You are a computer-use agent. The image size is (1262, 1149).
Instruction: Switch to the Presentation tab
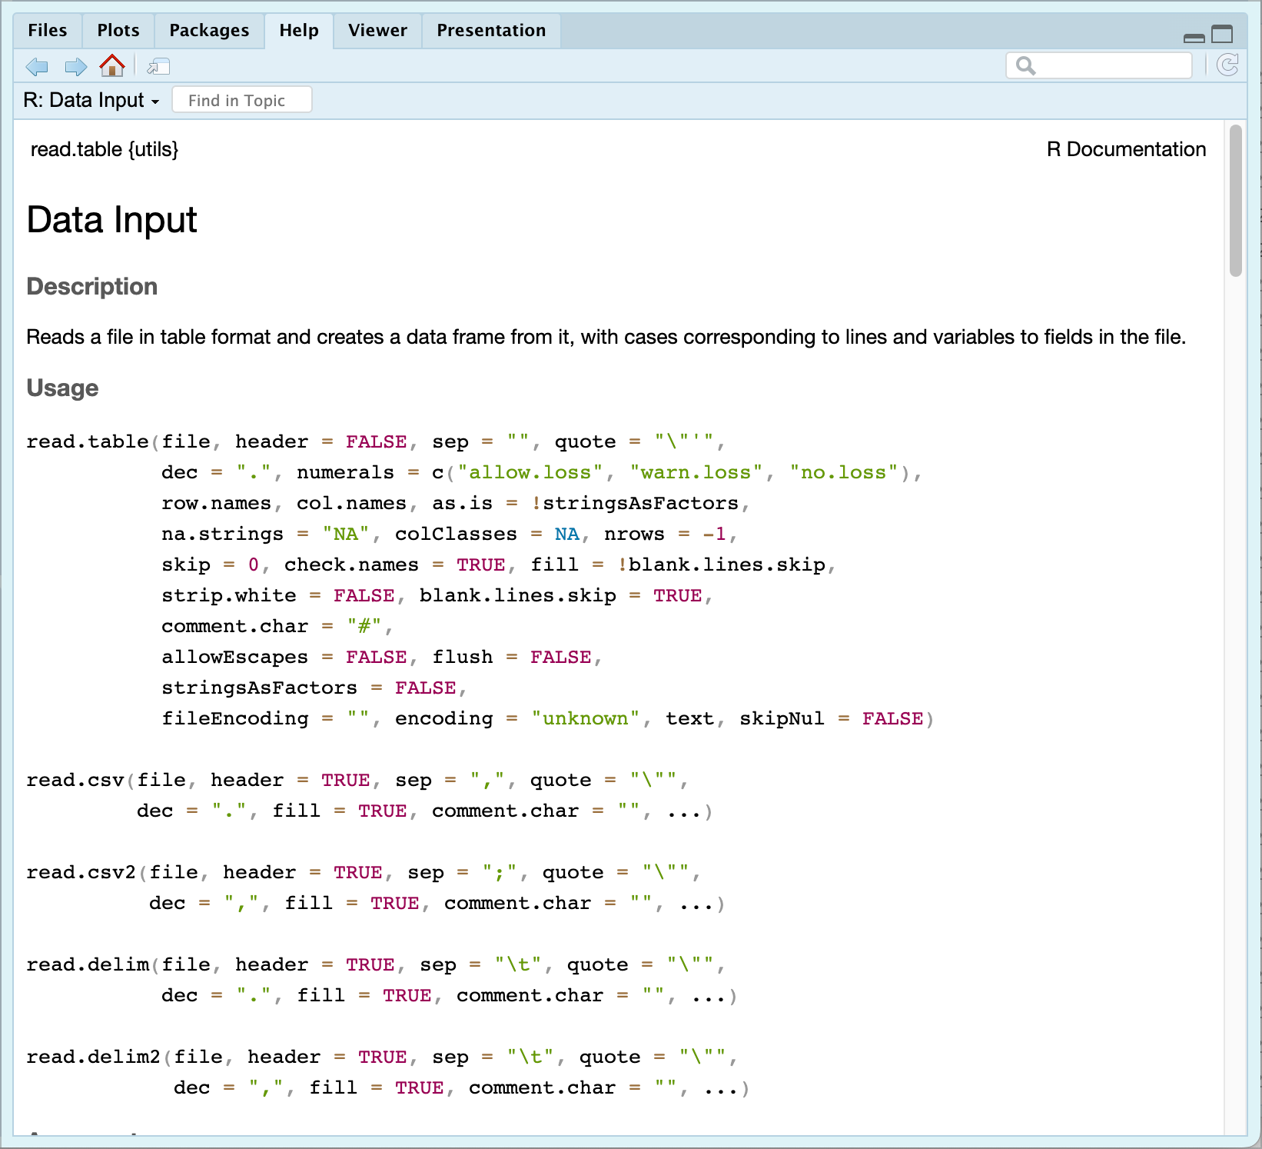tap(491, 31)
